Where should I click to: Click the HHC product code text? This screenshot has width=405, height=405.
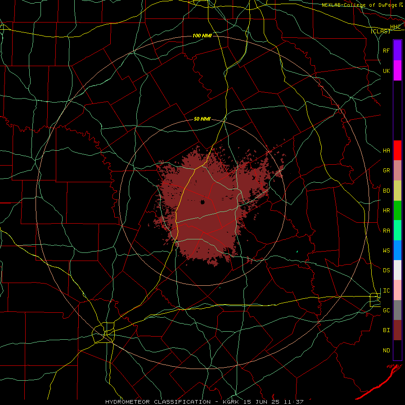395,27
